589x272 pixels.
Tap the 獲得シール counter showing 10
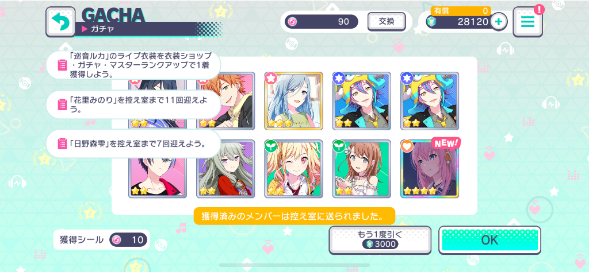coord(101,240)
